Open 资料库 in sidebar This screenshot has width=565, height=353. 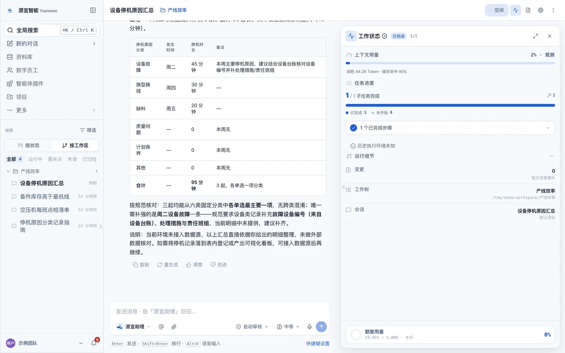point(52,57)
